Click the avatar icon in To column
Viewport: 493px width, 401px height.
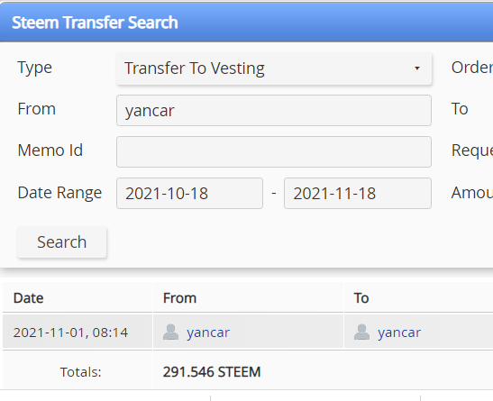[361, 332]
